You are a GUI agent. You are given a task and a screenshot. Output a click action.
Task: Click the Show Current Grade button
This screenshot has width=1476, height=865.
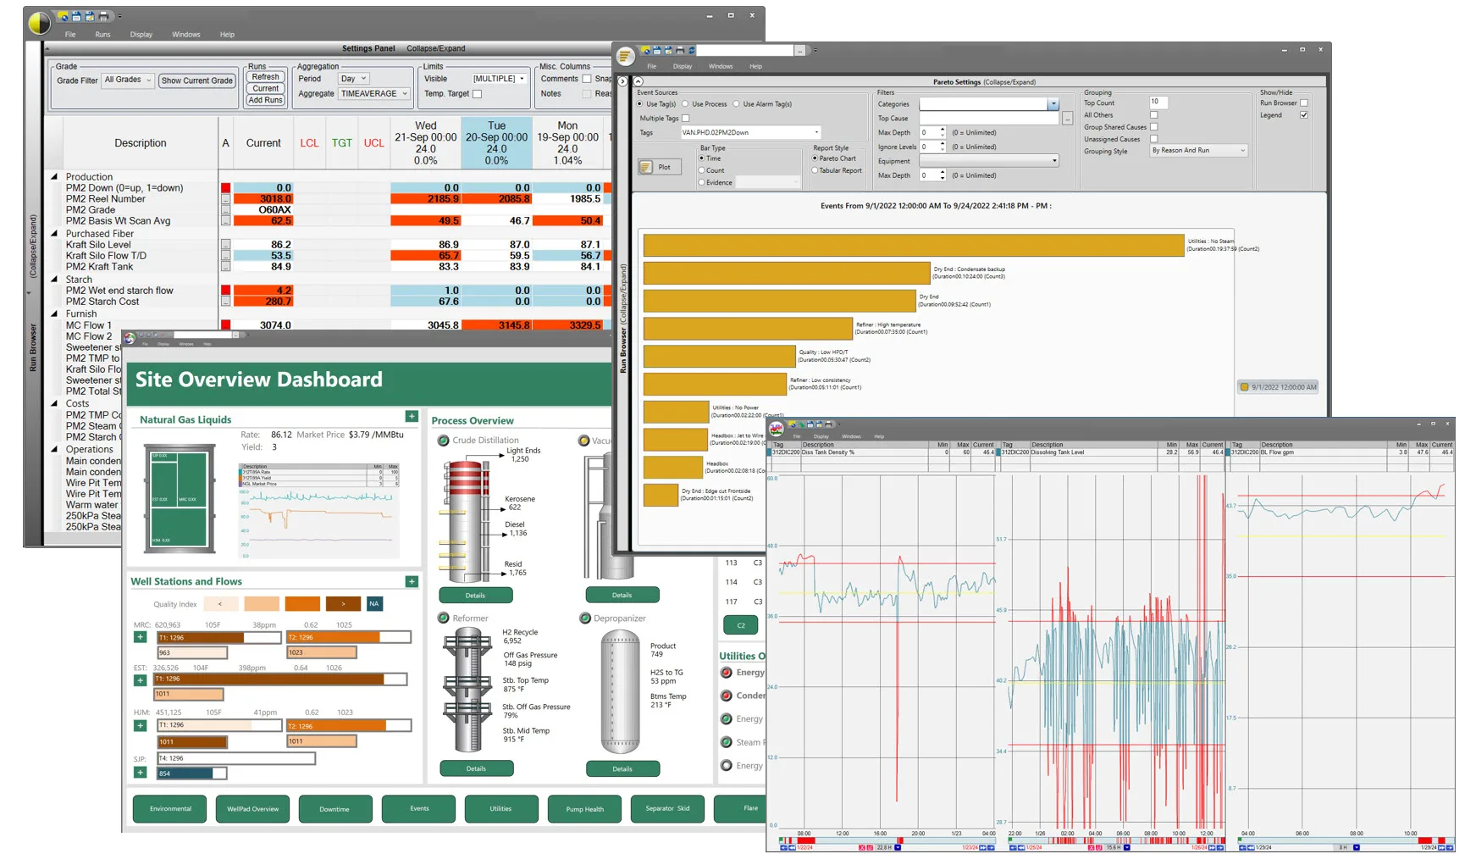(196, 80)
